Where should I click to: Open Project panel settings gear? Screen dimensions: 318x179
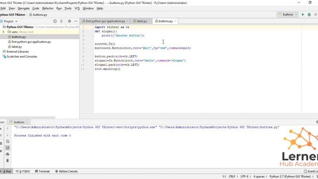(70, 21)
